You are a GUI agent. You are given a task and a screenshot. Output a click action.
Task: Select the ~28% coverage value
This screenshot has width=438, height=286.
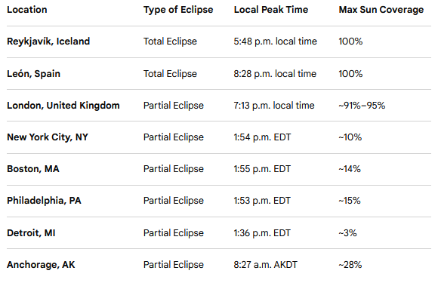(x=350, y=265)
